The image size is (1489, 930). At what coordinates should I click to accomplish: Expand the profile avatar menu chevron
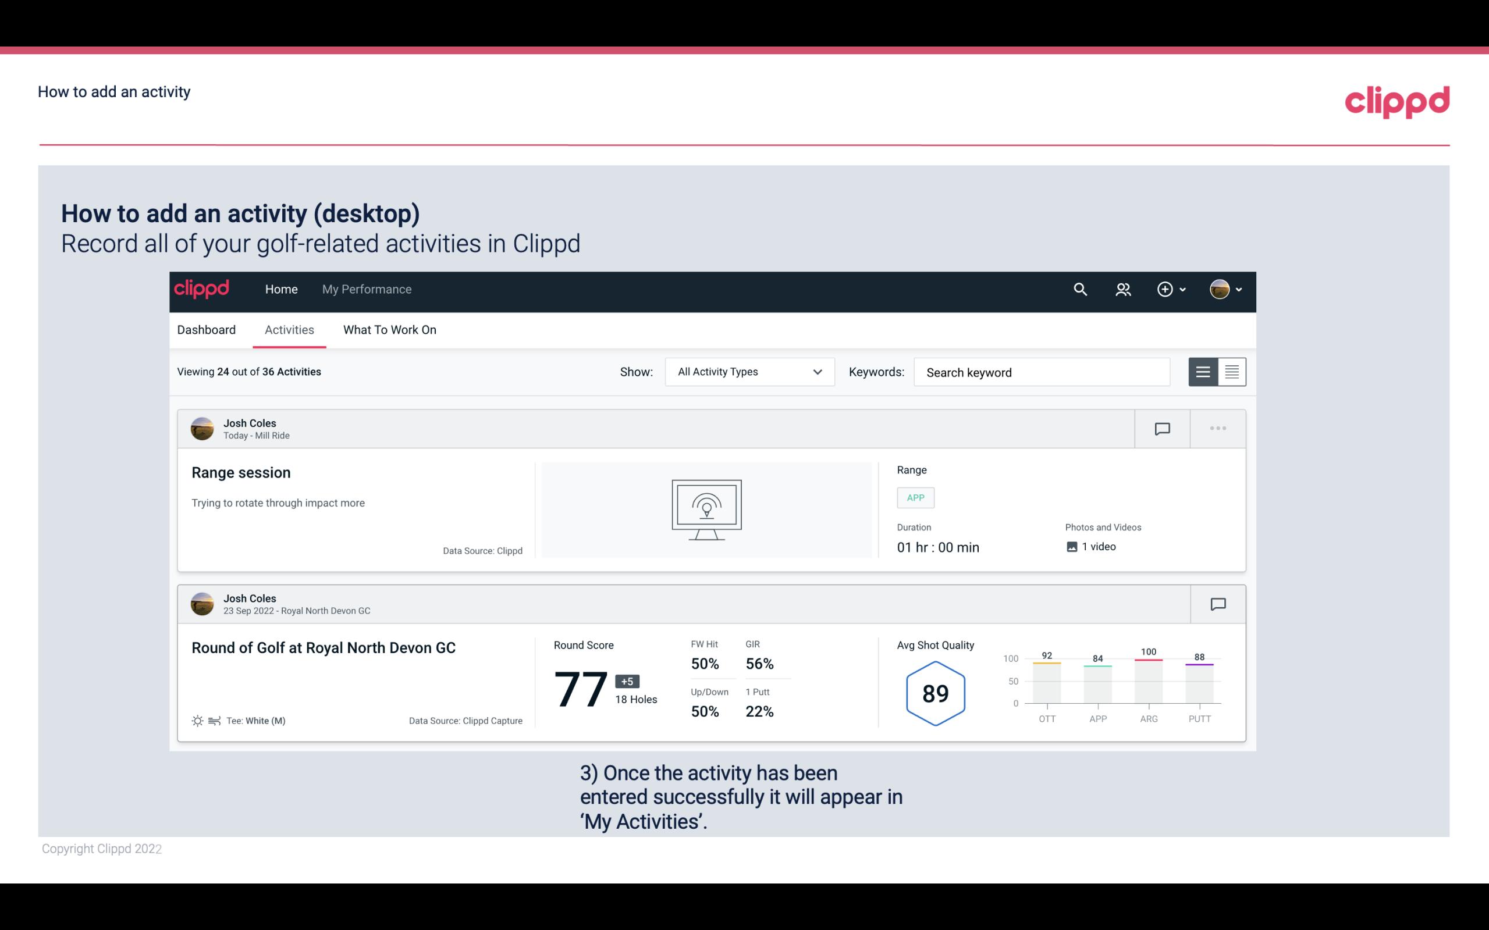(1239, 289)
